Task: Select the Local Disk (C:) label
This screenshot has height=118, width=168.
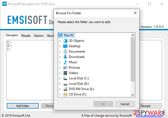Action: (x=79, y=78)
